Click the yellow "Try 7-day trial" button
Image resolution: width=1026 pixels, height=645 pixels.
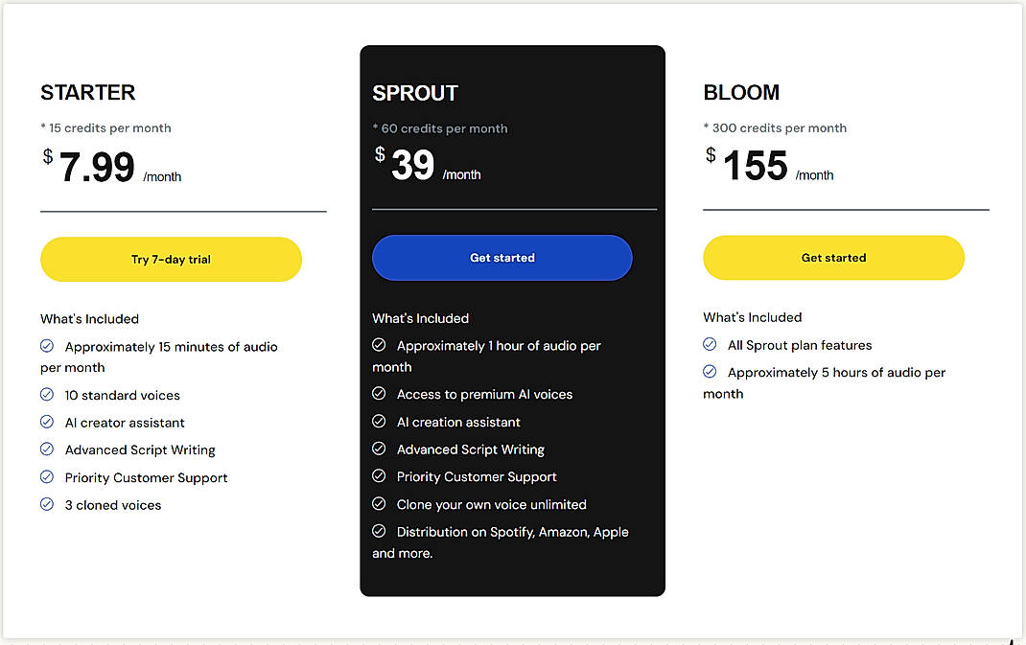point(170,259)
